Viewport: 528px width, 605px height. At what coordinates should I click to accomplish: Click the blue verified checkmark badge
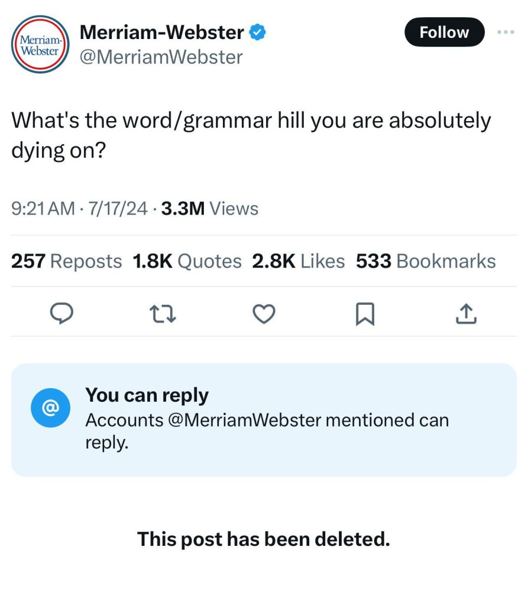click(257, 32)
